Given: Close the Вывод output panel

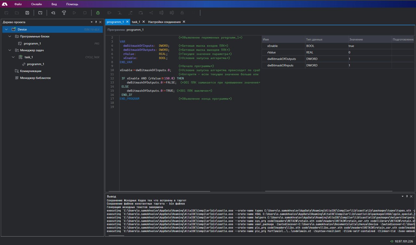Looking at the screenshot, I should coord(411,196).
